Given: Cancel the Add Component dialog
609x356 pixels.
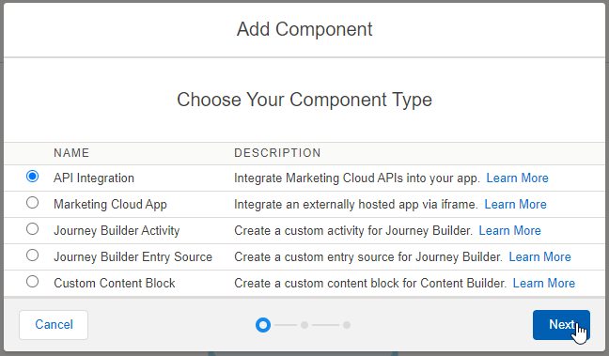Looking at the screenshot, I should [54, 325].
